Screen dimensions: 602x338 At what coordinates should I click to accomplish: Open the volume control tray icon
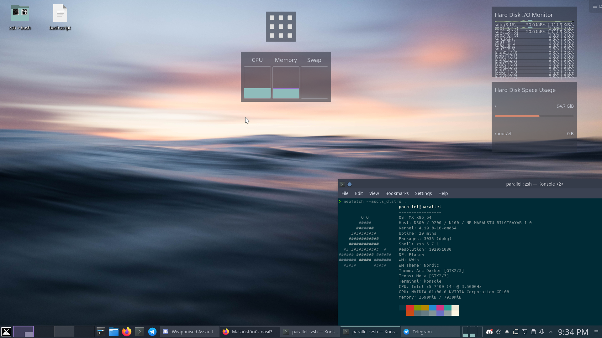click(x=541, y=332)
